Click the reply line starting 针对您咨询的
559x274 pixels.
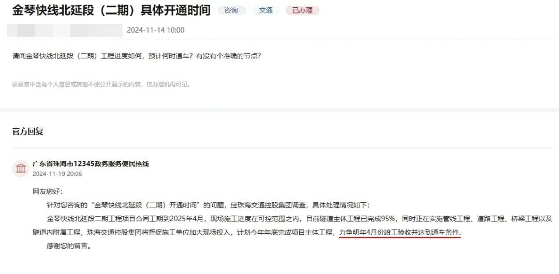[x=209, y=205]
